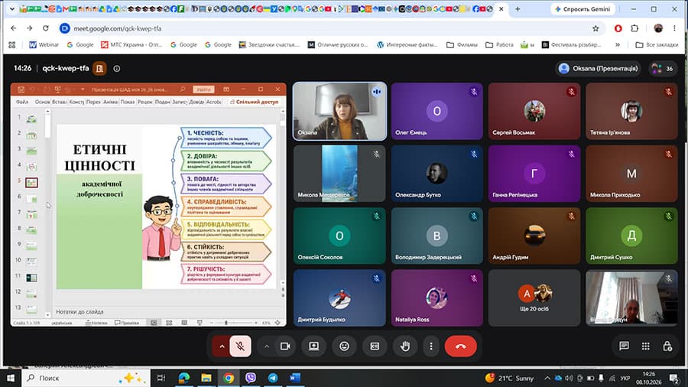
Task: Open Webinar bookmark
Action: (44, 45)
